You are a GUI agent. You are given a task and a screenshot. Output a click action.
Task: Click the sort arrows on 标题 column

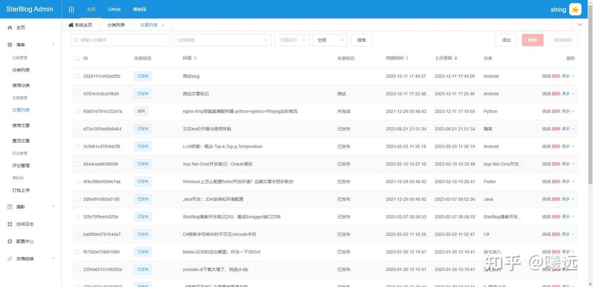pos(195,59)
